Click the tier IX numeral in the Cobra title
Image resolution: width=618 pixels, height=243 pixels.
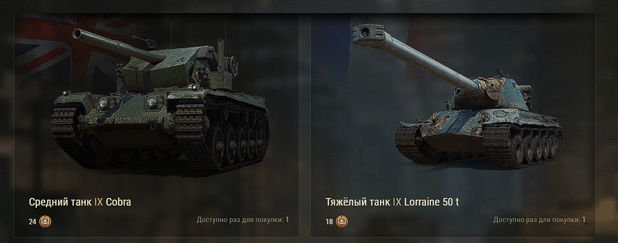coord(99,202)
